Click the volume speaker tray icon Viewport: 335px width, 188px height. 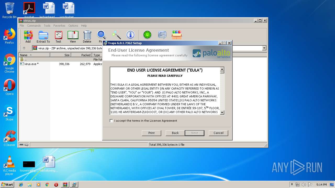(x=304, y=185)
